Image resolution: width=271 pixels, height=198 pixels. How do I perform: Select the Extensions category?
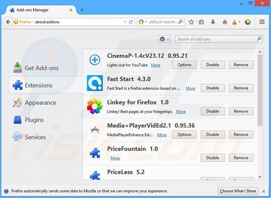46,85
